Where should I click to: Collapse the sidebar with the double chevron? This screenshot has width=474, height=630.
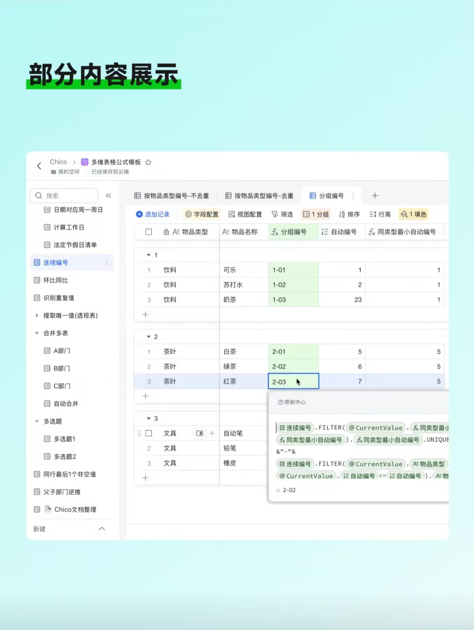point(108,195)
